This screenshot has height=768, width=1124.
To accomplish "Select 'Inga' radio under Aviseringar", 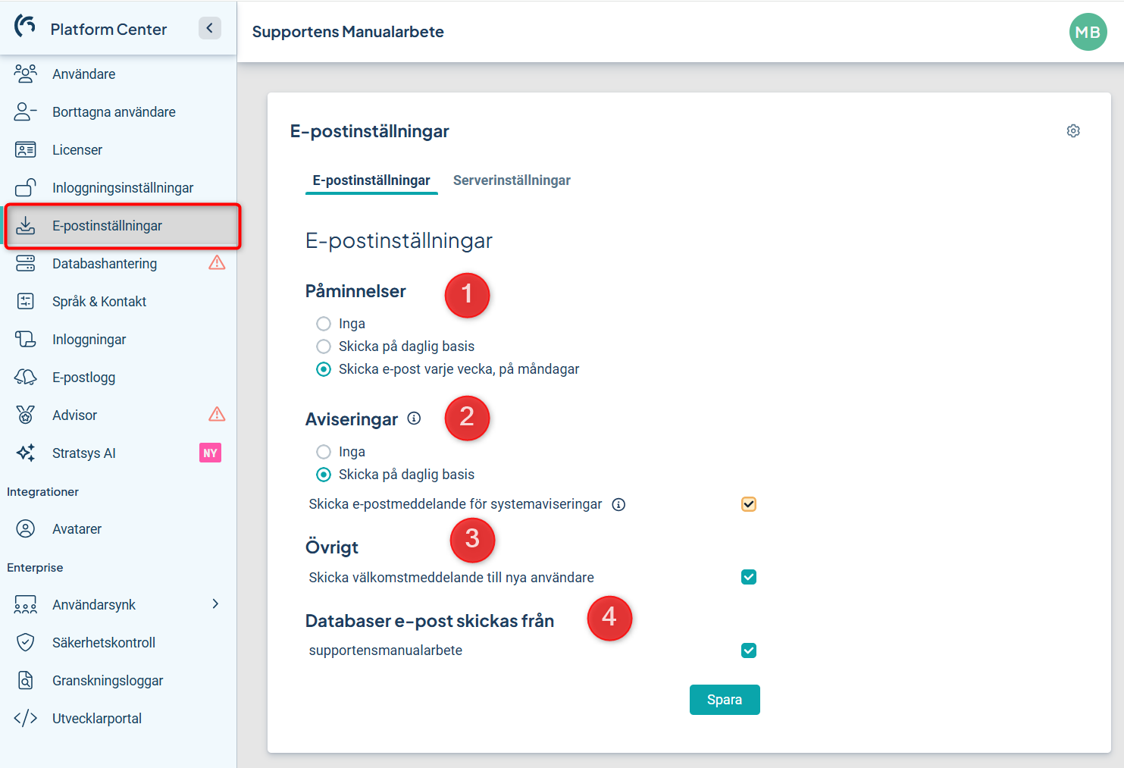I will tap(324, 452).
